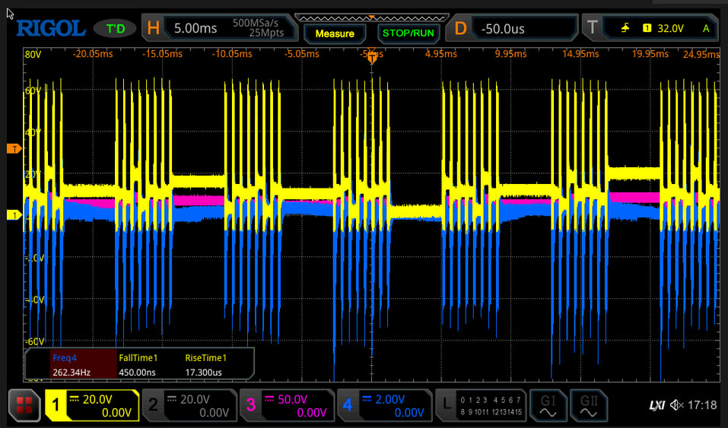Toggle channel 4 blue 2.00V tab

384,406
